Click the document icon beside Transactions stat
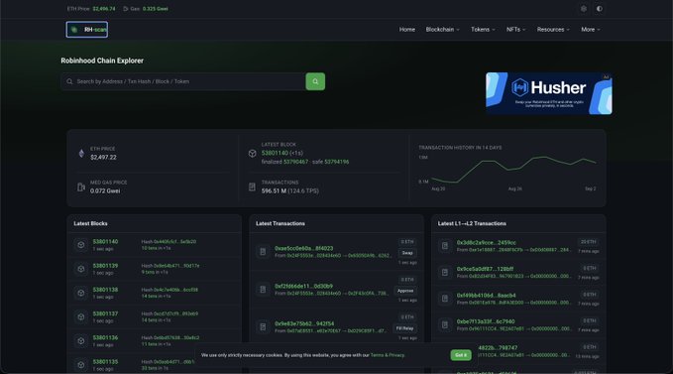Image resolution: width=673 pixels, height=374 pixels. [252, 187]
